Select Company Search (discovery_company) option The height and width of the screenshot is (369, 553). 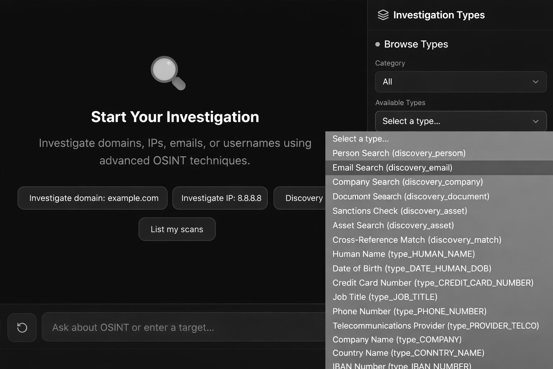click(x=407, y=182)
